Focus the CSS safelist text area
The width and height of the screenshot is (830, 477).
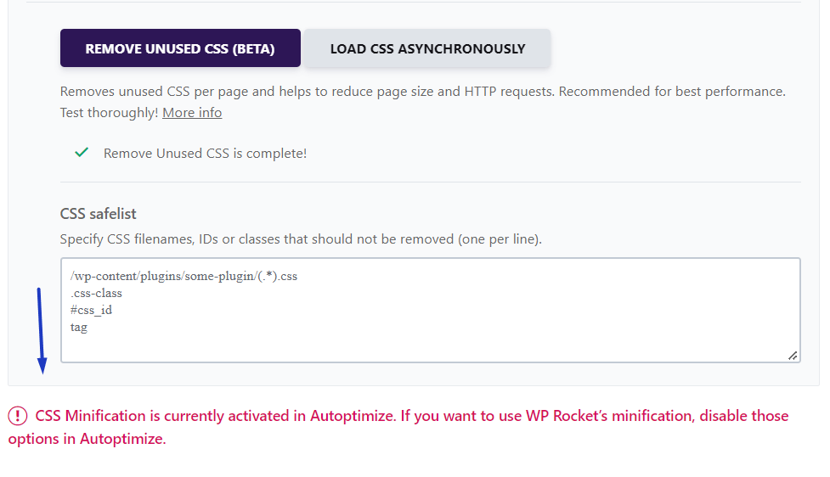(x=430, y=340)
